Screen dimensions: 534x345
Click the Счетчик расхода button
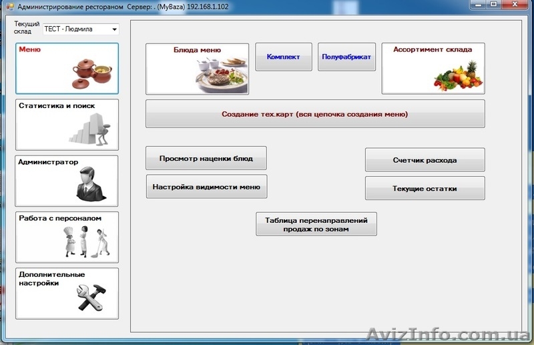[x=425, y=159]
